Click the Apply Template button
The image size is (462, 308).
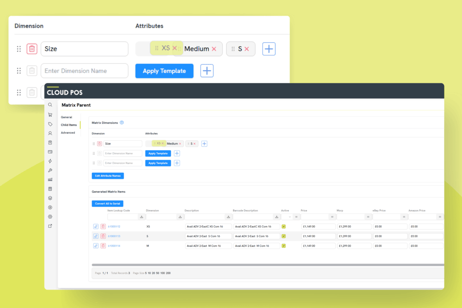158,153
